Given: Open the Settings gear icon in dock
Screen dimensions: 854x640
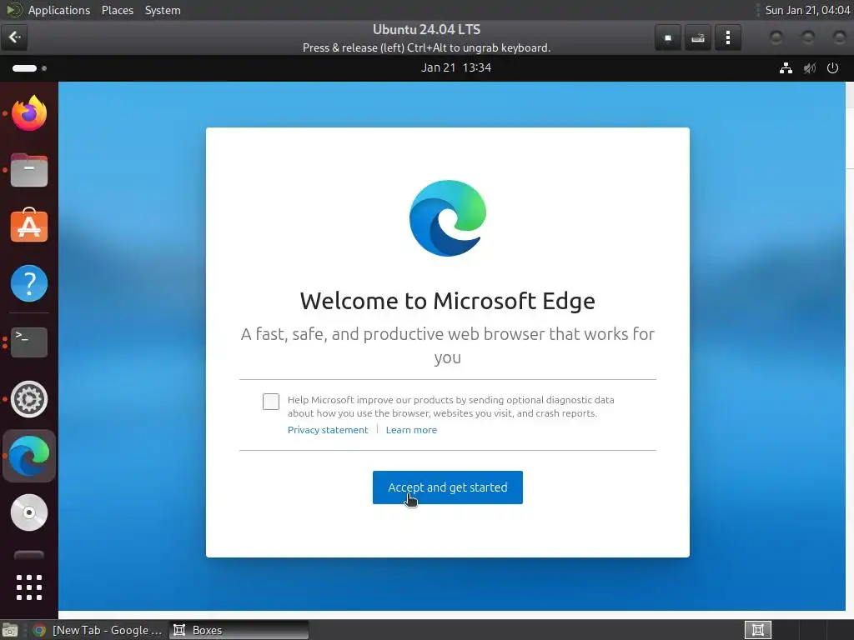Looking at the screenshot, I should click(29, 399).
